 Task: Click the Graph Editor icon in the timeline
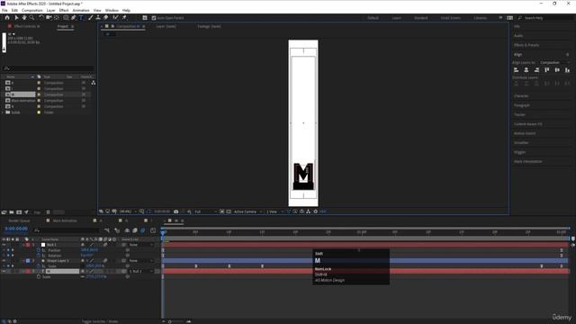[153, 230]
